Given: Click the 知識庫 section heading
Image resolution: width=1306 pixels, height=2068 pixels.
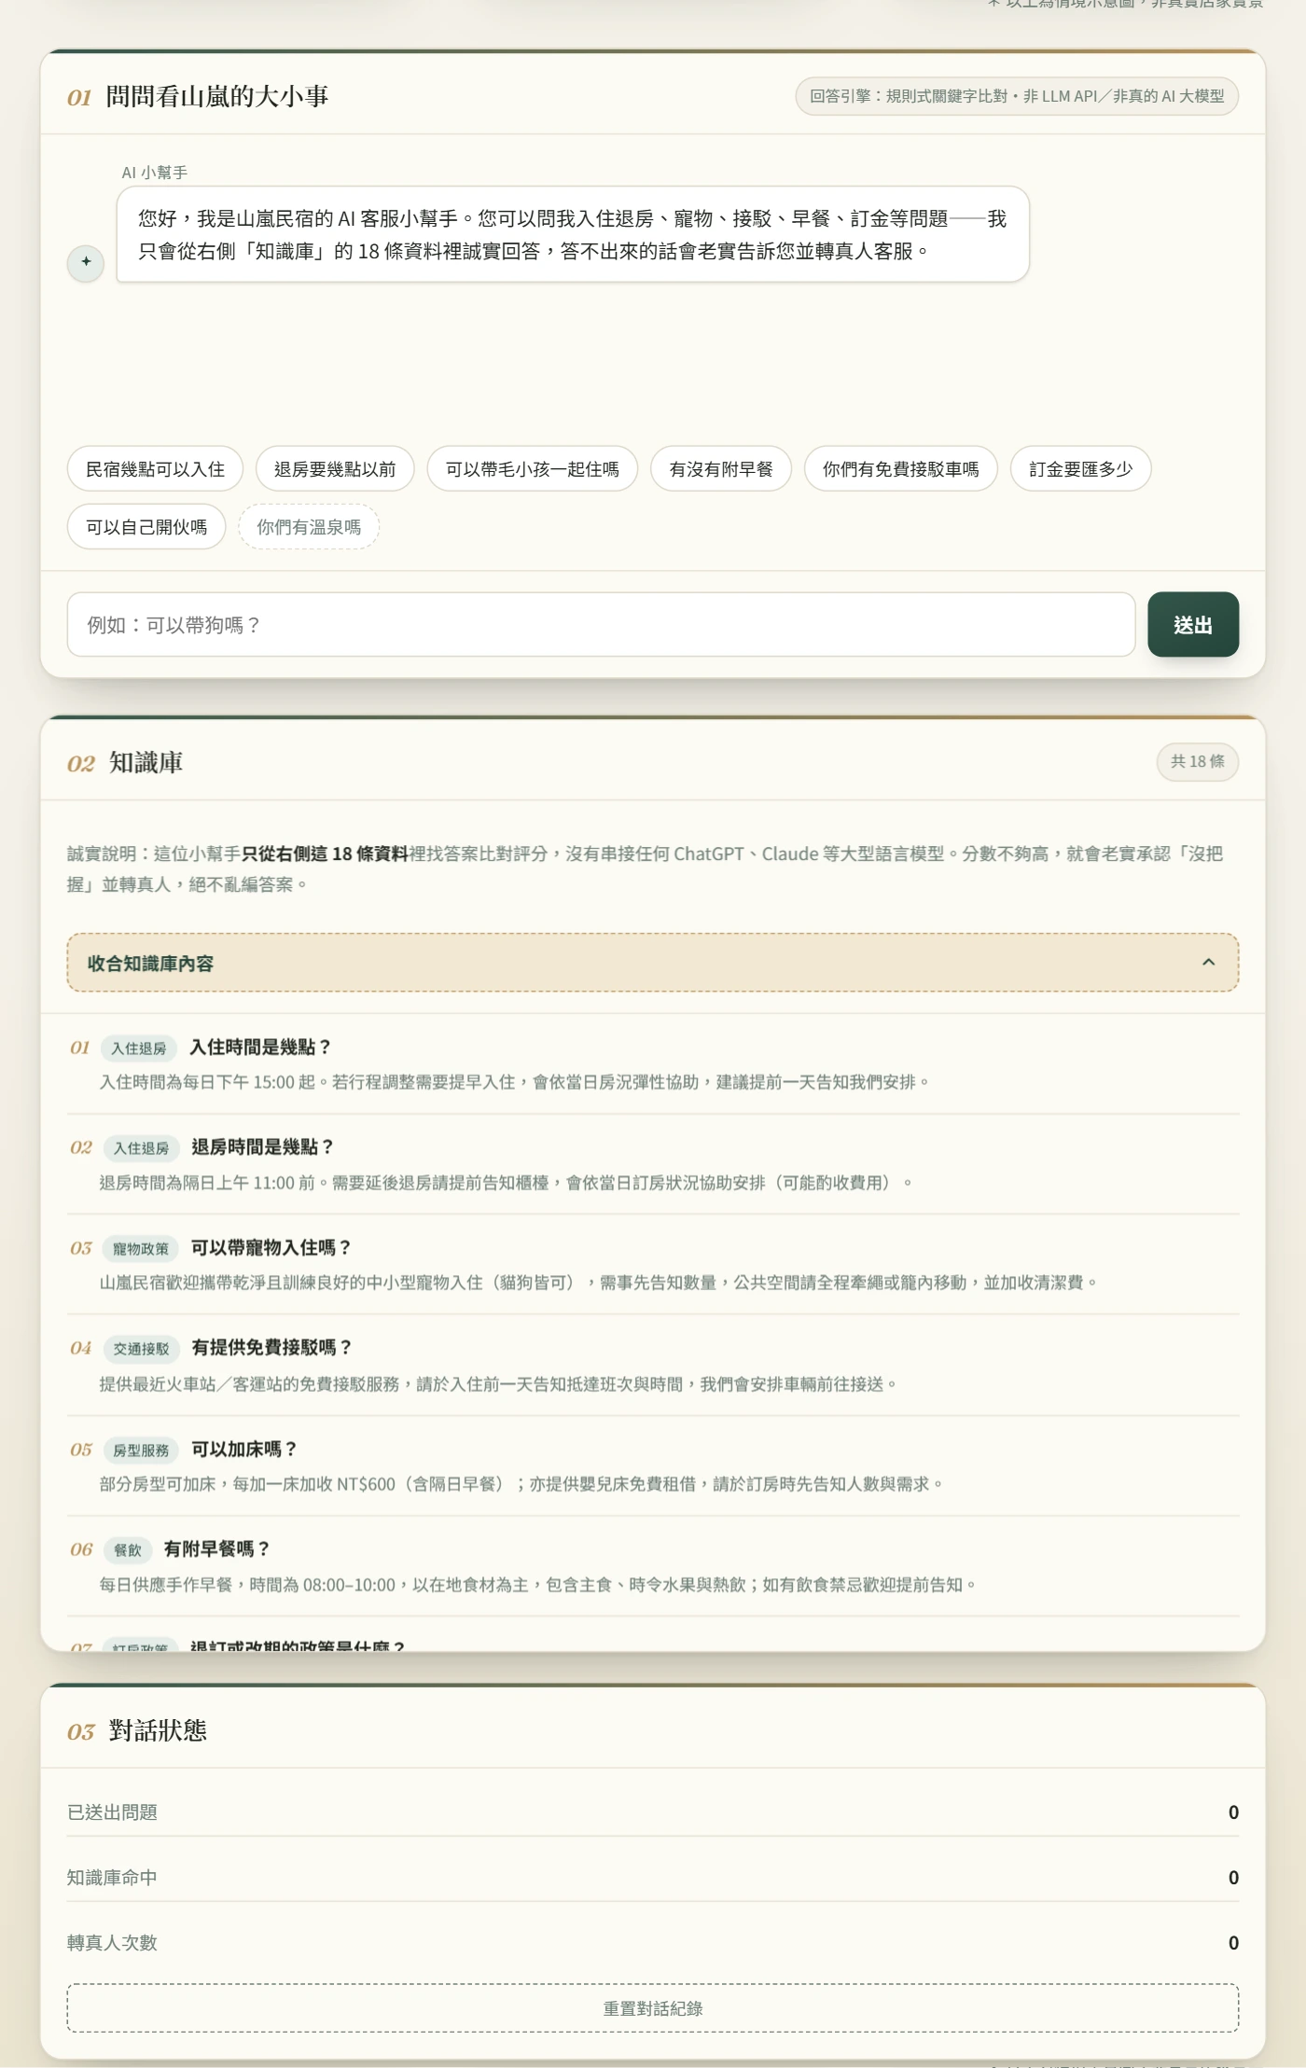Looking at the screenshot, I should (x=146, y=762).
